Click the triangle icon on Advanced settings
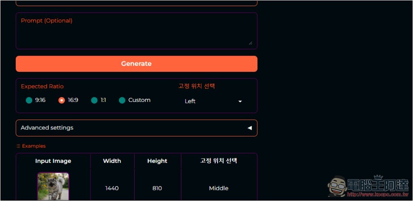 249,128
